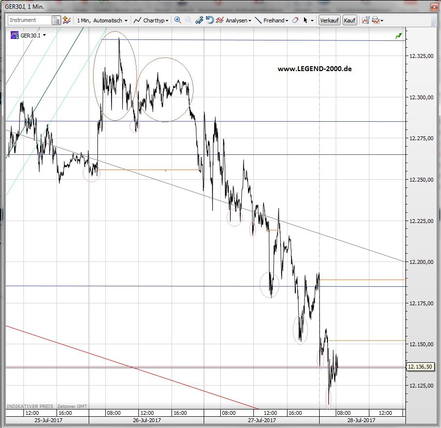Click the zoom out magnifier icon
441x428 pixels.
(x=188, y=20)
